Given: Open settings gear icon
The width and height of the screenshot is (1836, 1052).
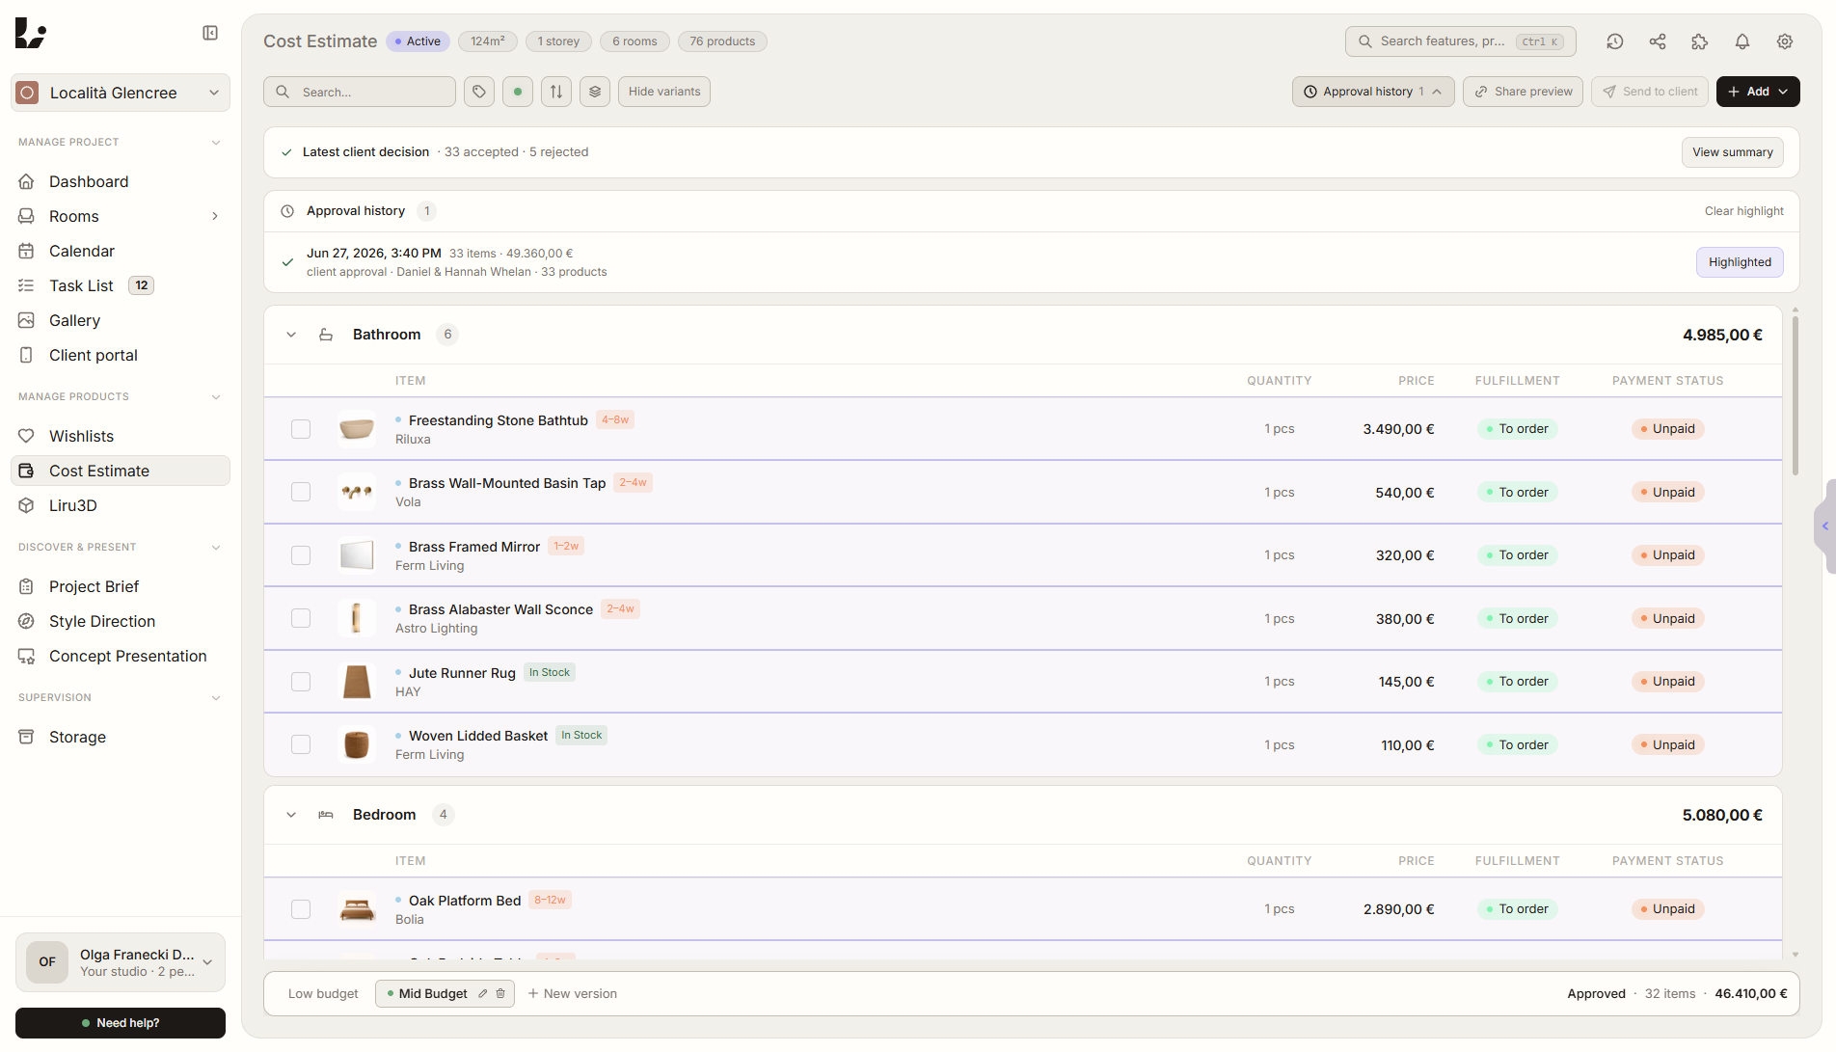Looking at the screenshot, I should pos(1785,41).
